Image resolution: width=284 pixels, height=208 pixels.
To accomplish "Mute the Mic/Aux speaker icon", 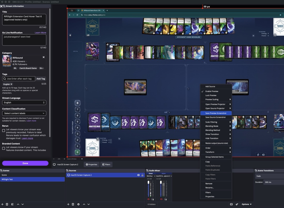I will (148, 199).
